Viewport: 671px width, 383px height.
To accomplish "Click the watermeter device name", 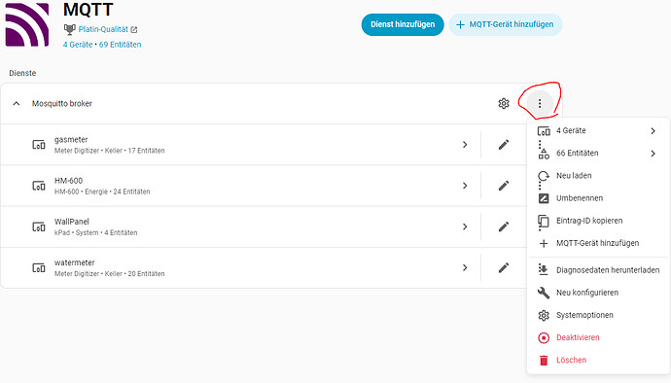I will (75, 262).
